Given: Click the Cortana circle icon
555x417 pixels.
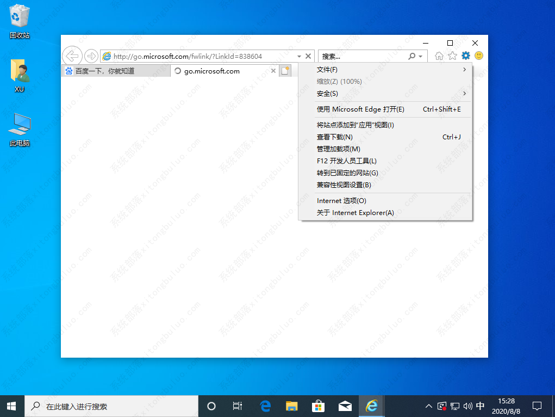Looking at the screenshot, I should pos(211,406).
